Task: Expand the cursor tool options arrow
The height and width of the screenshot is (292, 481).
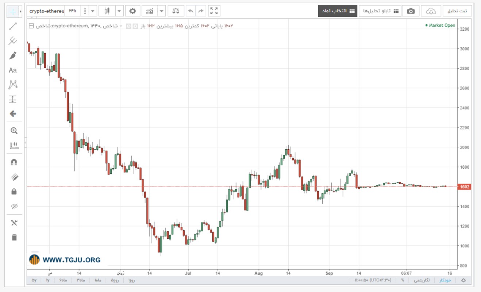Action: (x=20, y=12)
